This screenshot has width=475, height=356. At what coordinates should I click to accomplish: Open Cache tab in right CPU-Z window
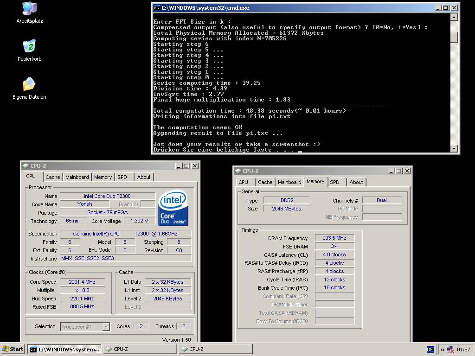tap(265, 182)
